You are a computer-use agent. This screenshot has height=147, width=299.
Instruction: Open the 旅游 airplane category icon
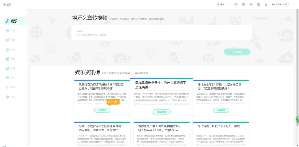(x=7, y=40)
